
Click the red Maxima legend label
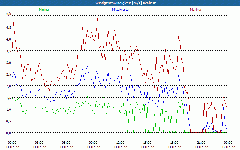click(196, 10)
